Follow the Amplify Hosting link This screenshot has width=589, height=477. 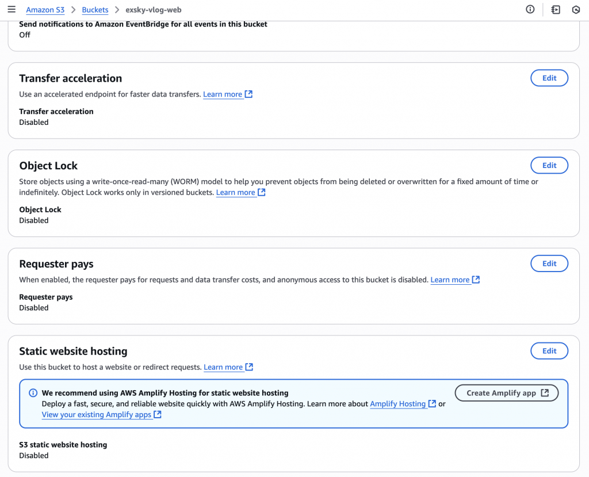(x=397, y=404)
